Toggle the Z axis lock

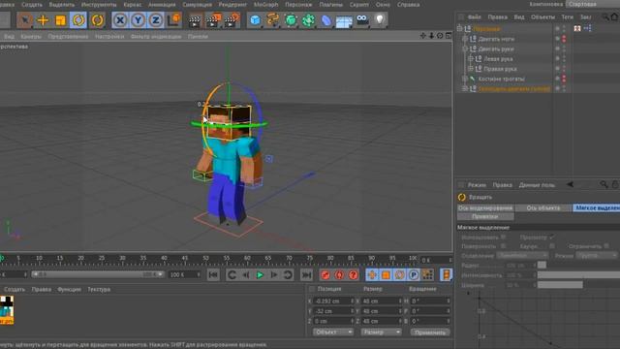tap(155, 20)
